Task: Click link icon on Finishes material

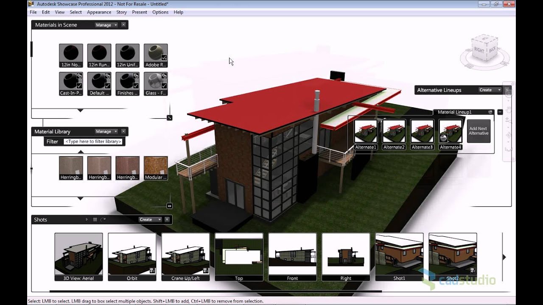Action: point(136,75)
